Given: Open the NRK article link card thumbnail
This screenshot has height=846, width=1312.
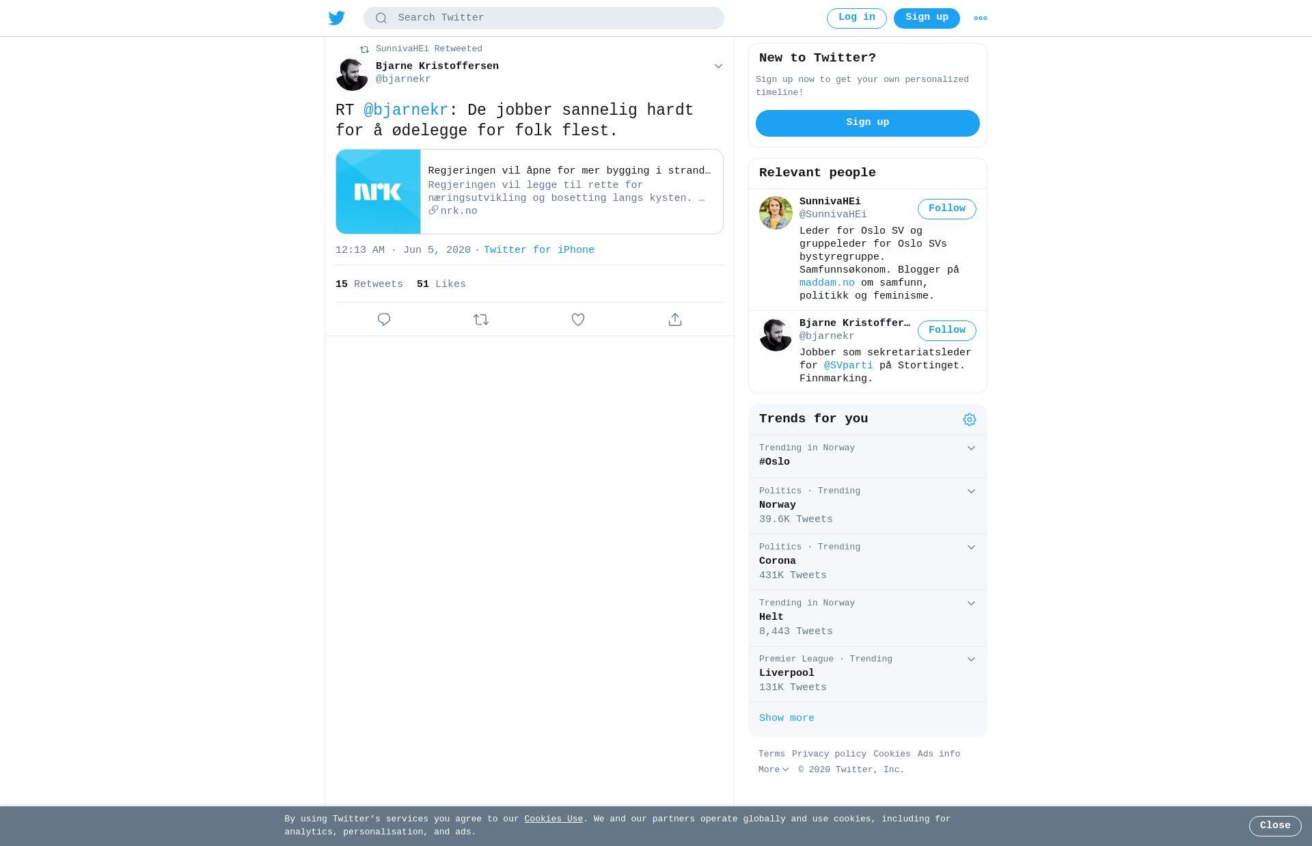Looking at the screenshot, I should 379,192.
